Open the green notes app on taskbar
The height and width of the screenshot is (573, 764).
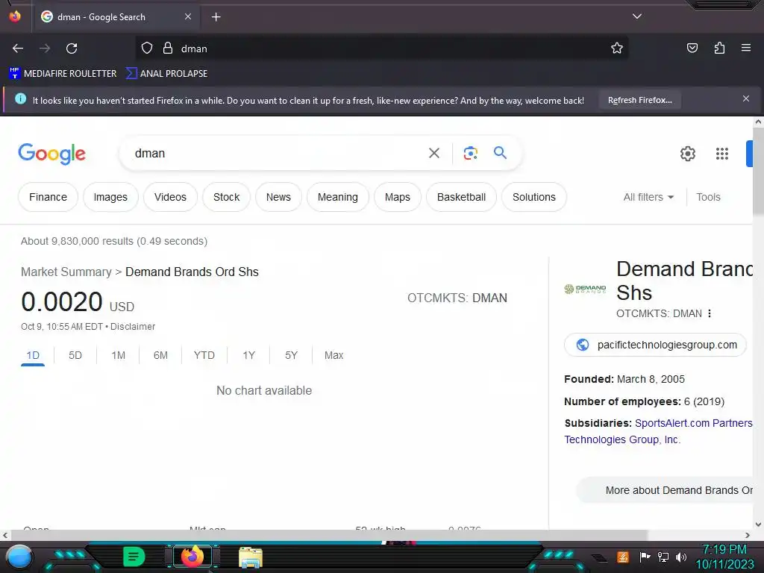click(134, 557)
